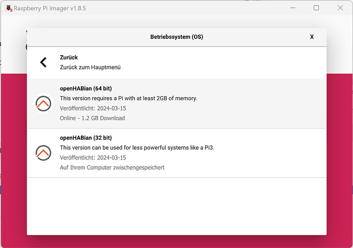Click "This version can be used for less powerful systems like a Pi3."
The height and width of the screenshot is (248, 353).
[137, 148]
